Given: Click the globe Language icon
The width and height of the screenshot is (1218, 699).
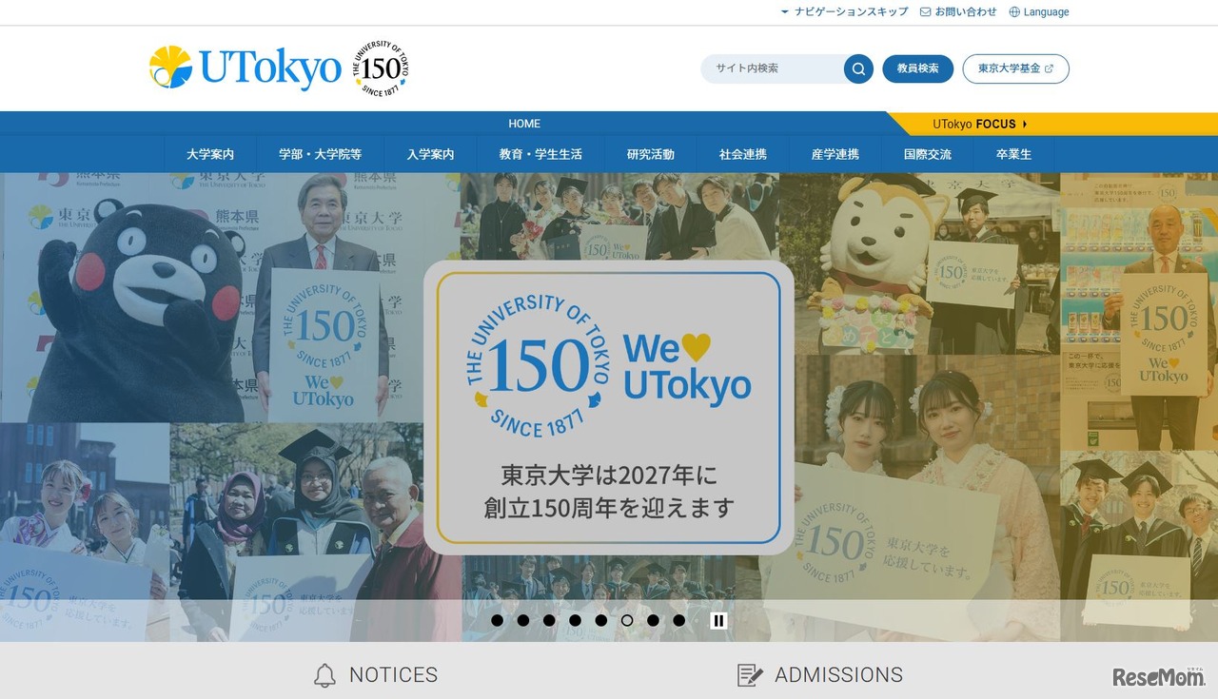Looking at the screenshot, I should tap(1014, 12).
